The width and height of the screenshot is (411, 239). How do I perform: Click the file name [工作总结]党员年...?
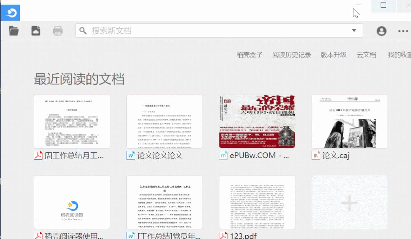(x=169, y=236)
